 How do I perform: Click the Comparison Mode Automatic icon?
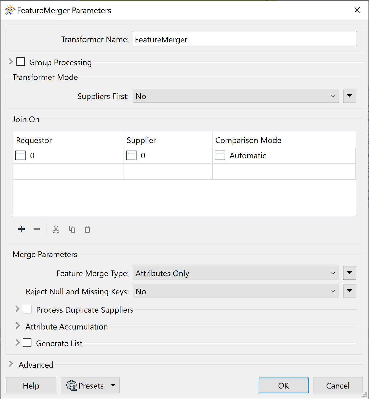(x=220, y=155)
